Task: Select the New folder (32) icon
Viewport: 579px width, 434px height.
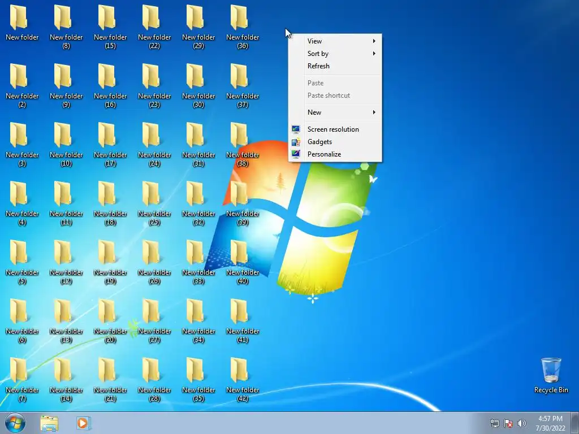Action: [x=195, y=193]
